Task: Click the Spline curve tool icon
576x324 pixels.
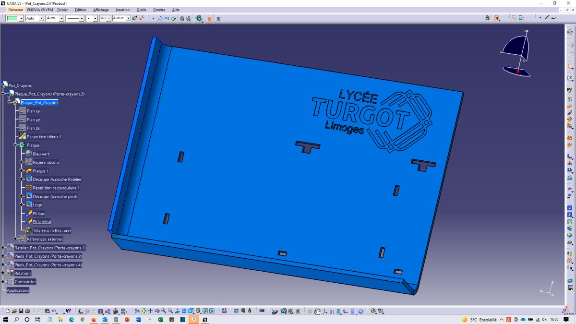Action: pos(160,18)
